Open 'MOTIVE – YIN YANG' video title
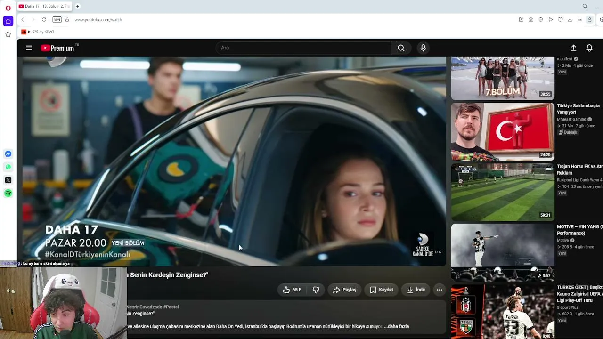Image resolution: width=603 pixels, height=339 pixels. point(579,230)
